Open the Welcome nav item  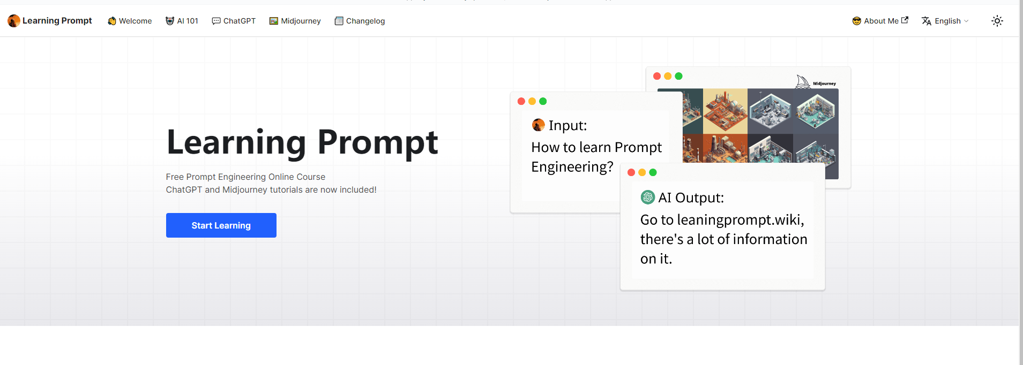pos(130,21)
